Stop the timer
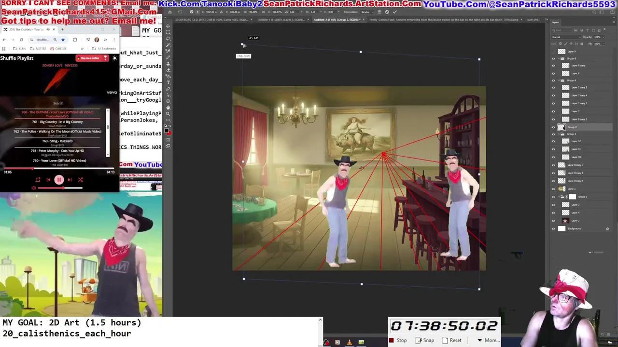 [398, 340]
